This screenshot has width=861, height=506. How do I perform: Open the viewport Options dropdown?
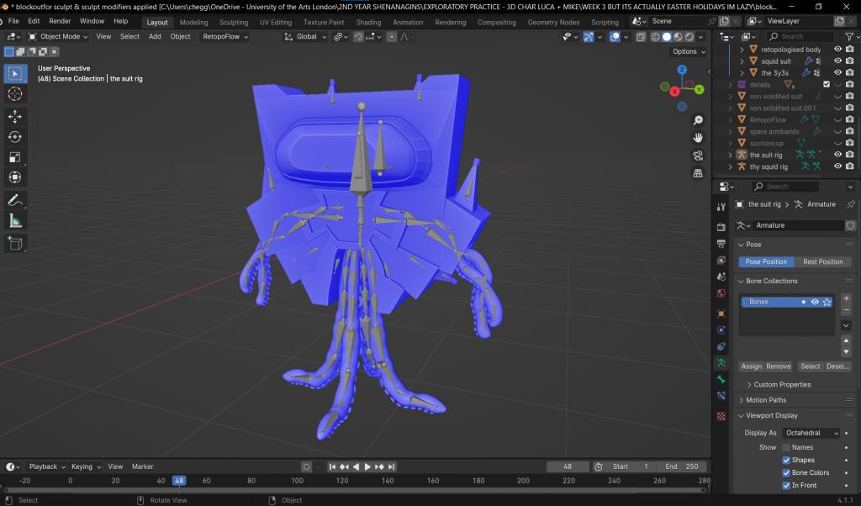[689, 51]
